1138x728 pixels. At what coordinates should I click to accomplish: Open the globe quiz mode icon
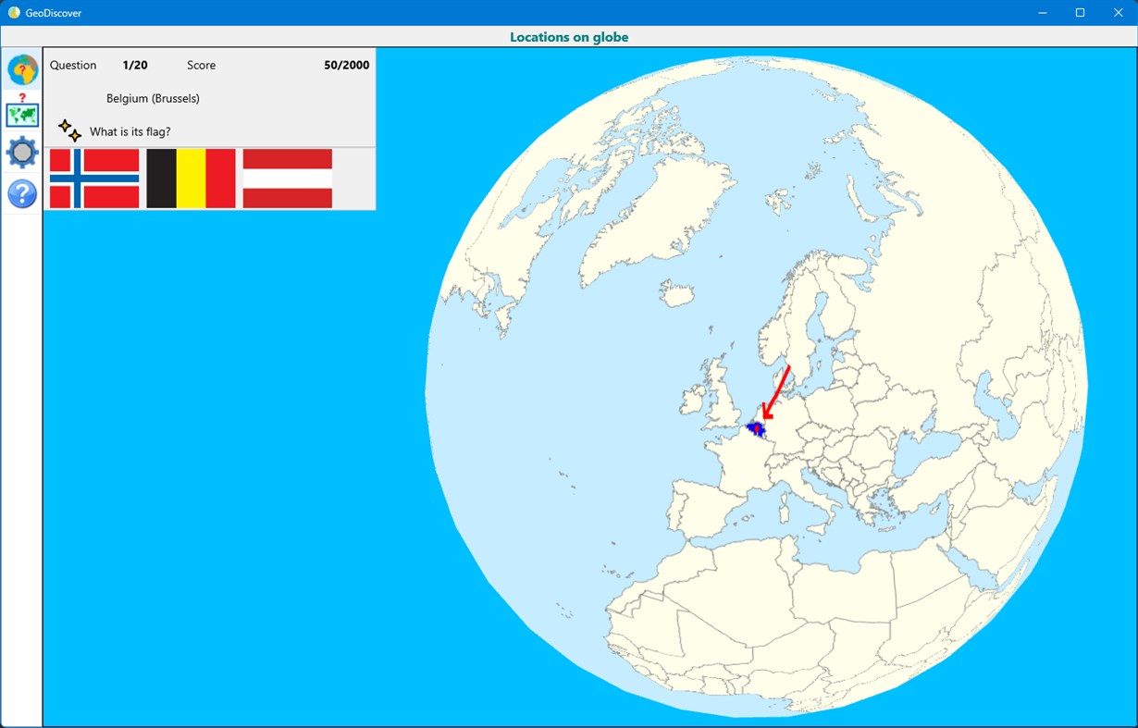pyautogui.click(x=21, y=69)
